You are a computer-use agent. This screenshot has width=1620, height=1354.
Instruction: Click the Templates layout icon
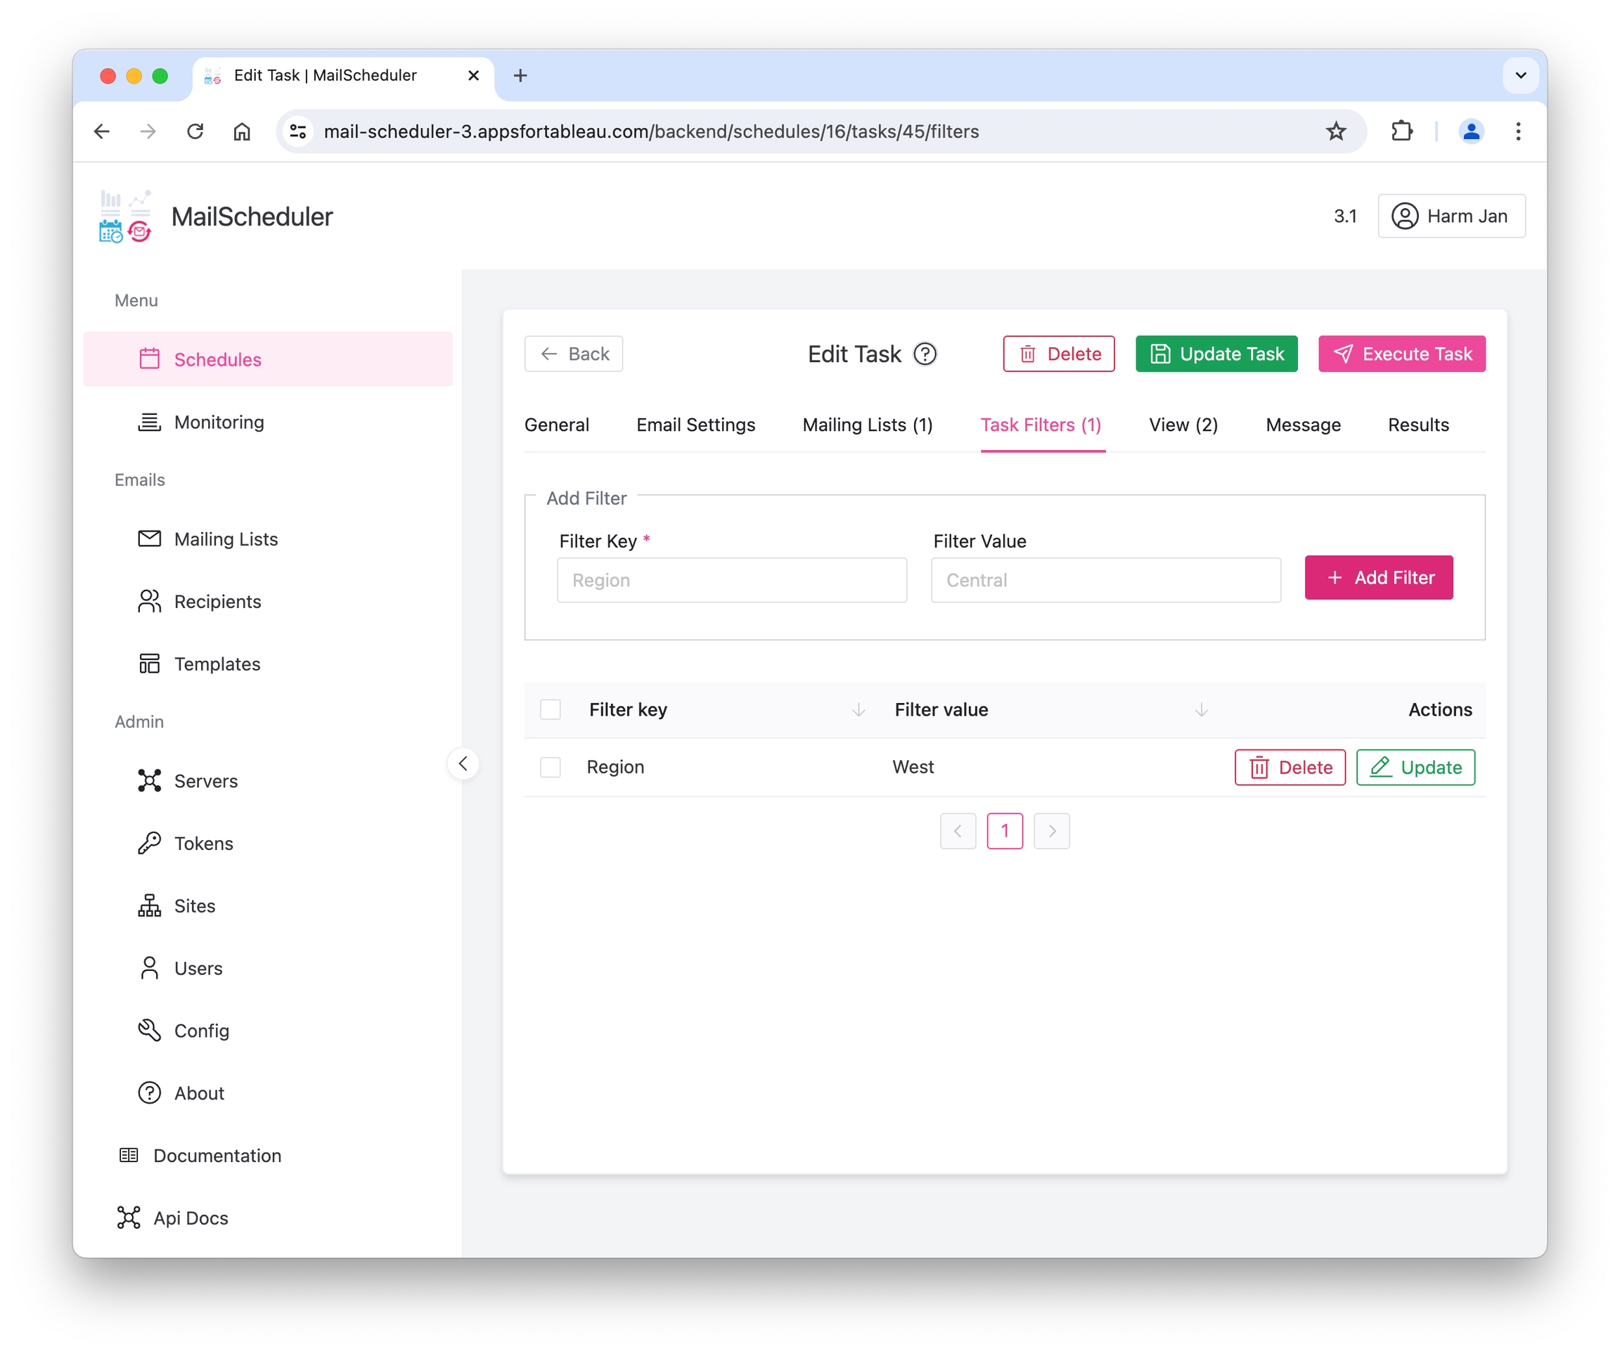[149, 664]
